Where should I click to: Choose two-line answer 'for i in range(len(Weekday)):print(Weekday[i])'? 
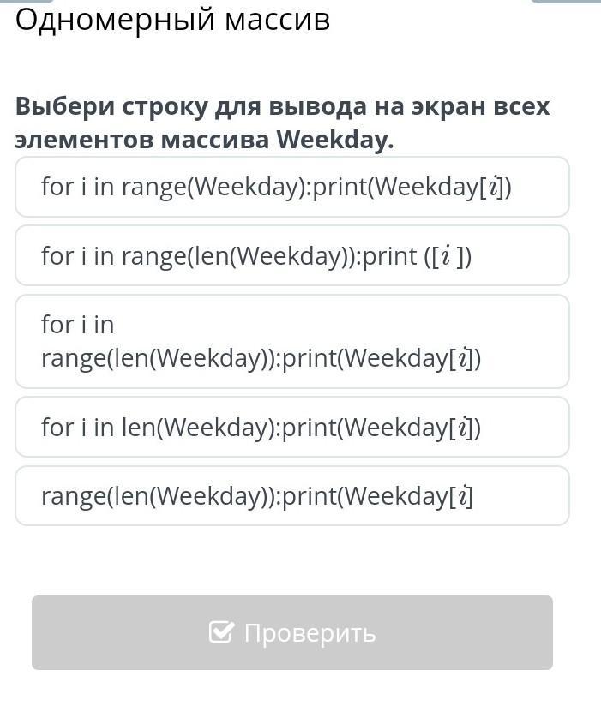(291, 341)
